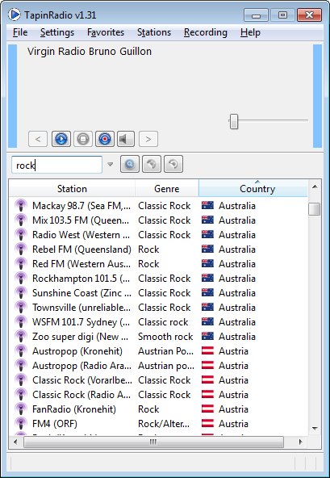The image size is (330, 478).
Task: Open the Recording menu
Action: pos(206,32)
